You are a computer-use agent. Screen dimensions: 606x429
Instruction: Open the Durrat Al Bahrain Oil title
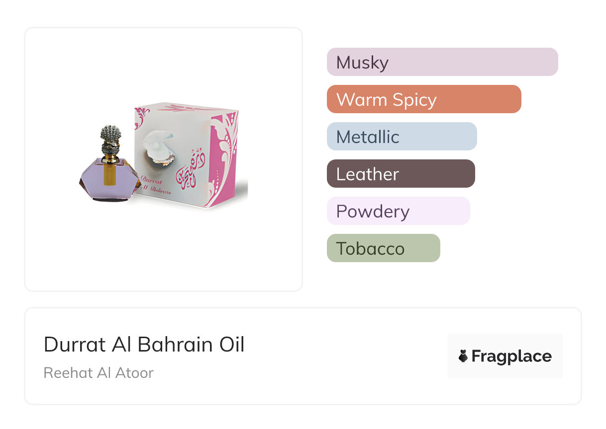[144, 345]
